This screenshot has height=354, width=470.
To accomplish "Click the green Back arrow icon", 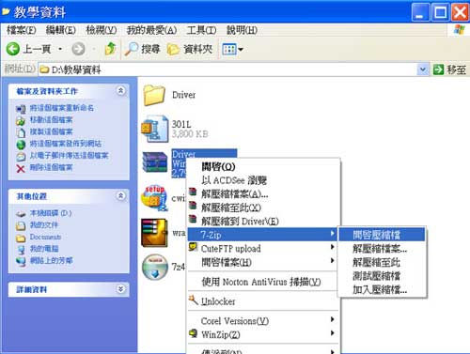I will click(x=13, y=49).
